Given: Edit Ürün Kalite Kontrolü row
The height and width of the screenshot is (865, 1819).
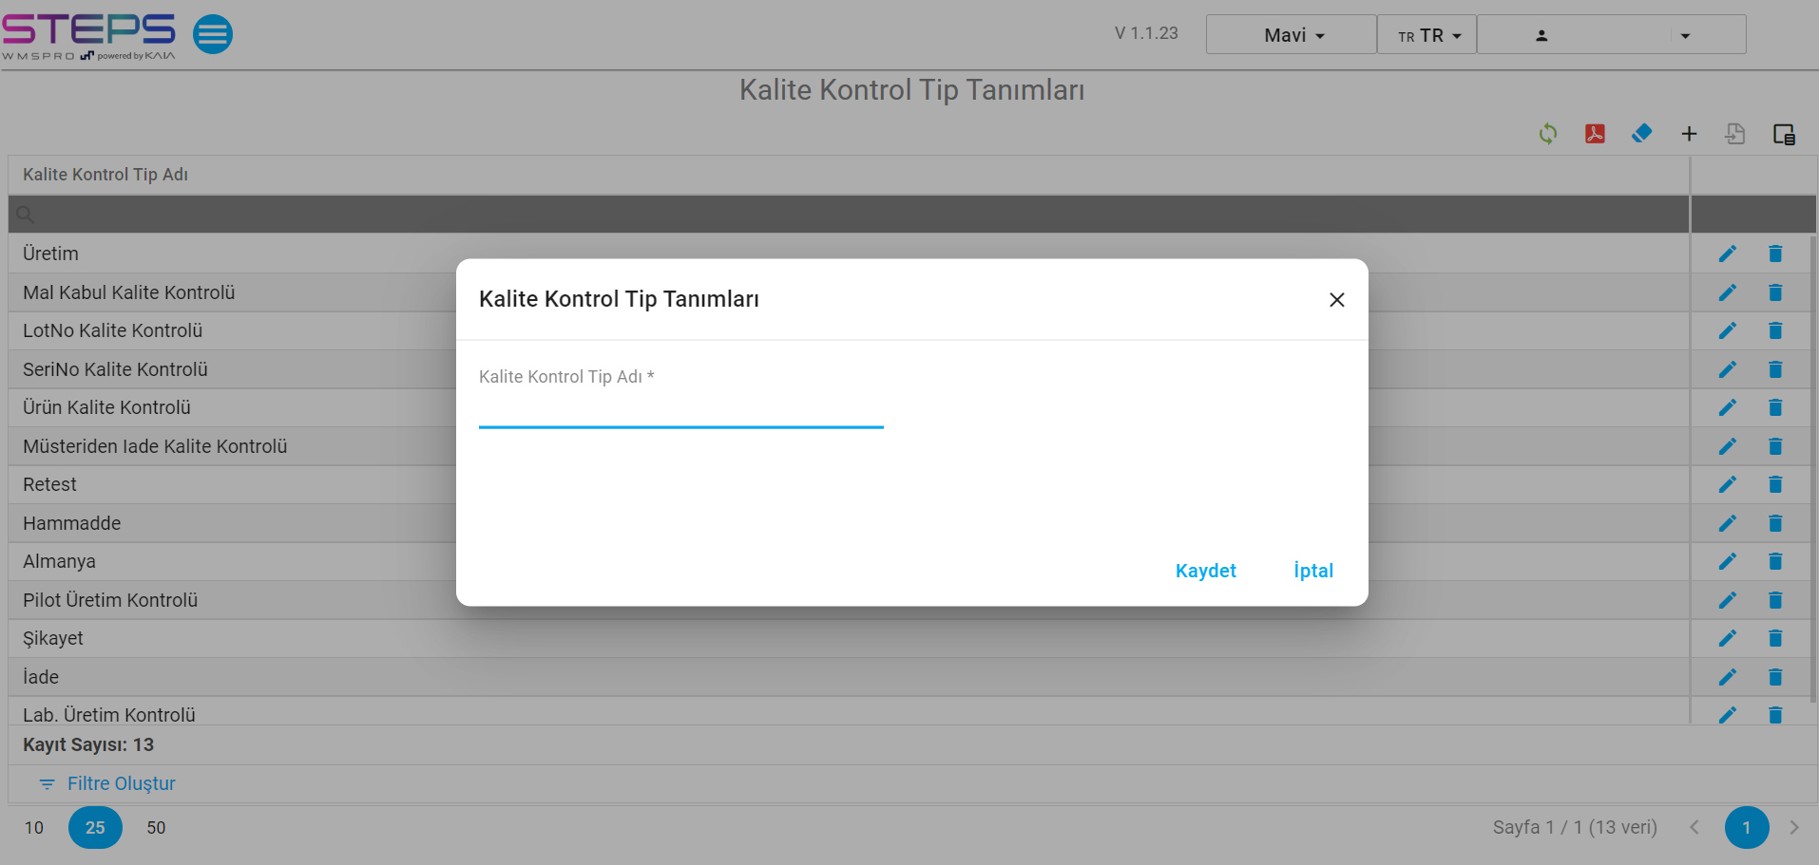Looking at the screenshot, I should pyautogui.click(x=1728, y=407).
